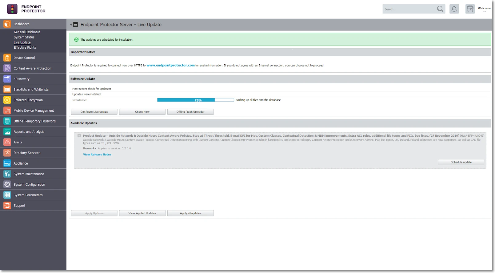Click the Available Updates section header
The height and width of the screenshot is (273, 495).
280,123
